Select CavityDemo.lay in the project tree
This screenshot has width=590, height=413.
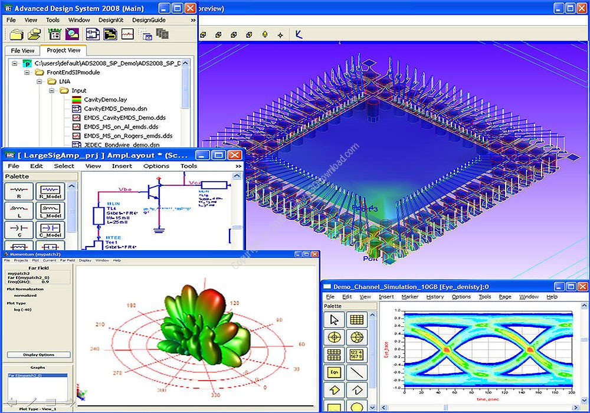tap(106, 100)
